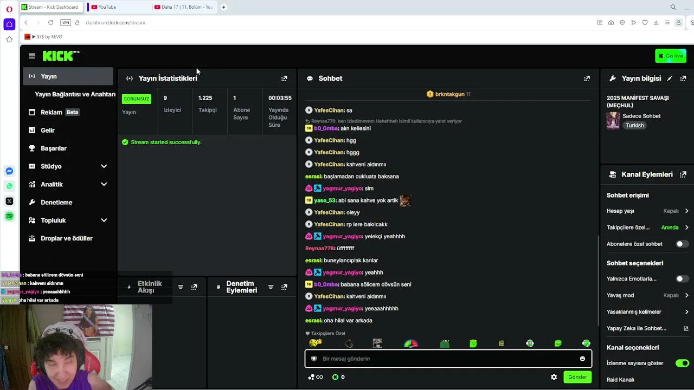Select the red-green gauge emote
The image size is (694, 390).
tap(411, 343)
